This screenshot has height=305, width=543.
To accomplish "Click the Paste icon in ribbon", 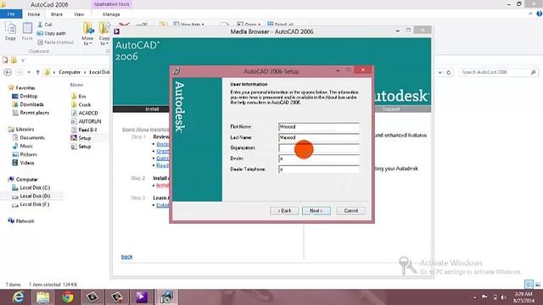I will click(27, 31).
